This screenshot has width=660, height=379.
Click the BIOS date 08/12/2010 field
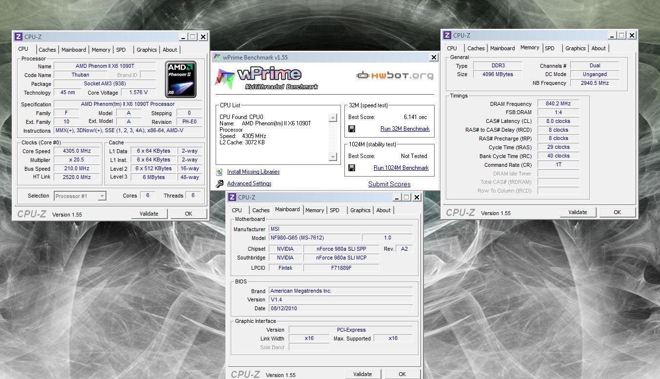coord(340,308)
